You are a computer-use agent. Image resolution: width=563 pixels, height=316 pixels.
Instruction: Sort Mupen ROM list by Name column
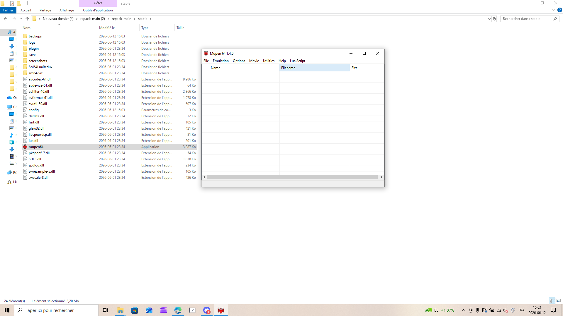coord(244,68)
